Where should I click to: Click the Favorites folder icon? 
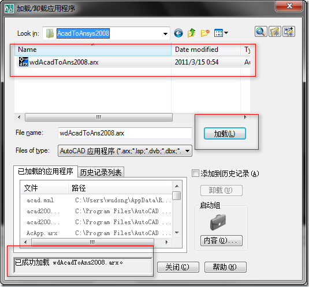click(275, 32)
